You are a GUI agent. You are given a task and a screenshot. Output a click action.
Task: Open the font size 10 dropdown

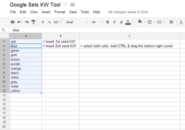pyautogui.click(x=97, y=22)
